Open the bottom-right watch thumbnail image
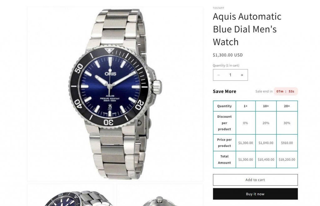The image size is (320, 206). pyautogui.click(x=160, y=195)
